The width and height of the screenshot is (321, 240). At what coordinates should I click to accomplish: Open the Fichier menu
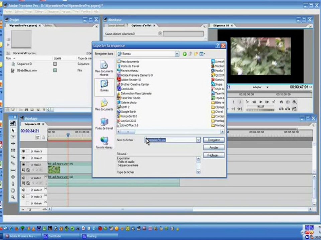(8, 11)
